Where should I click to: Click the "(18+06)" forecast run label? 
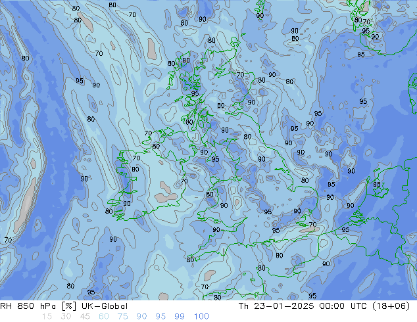pyautogui.click(x=391, y=306)
